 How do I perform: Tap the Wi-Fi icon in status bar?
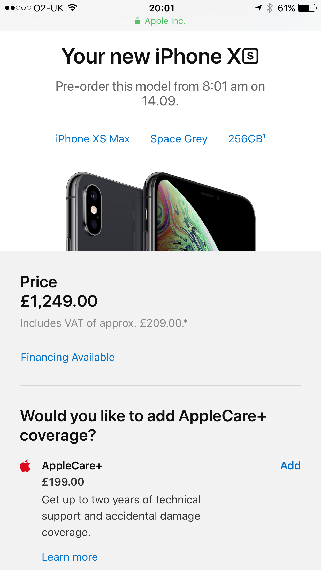tap(73, 8)
